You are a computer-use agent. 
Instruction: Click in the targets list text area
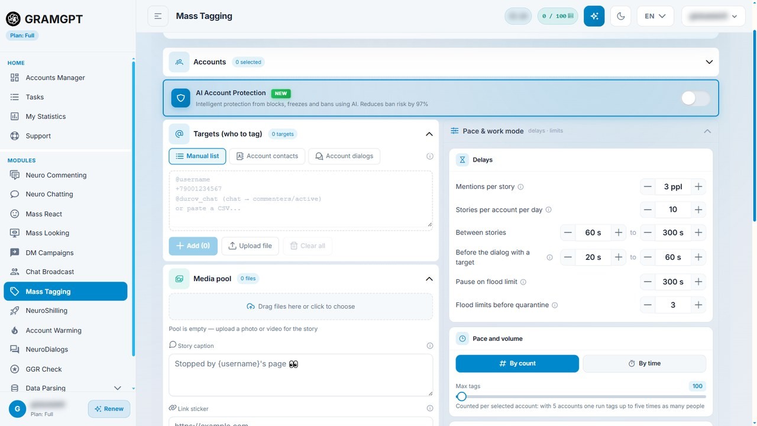coord(301,201)
